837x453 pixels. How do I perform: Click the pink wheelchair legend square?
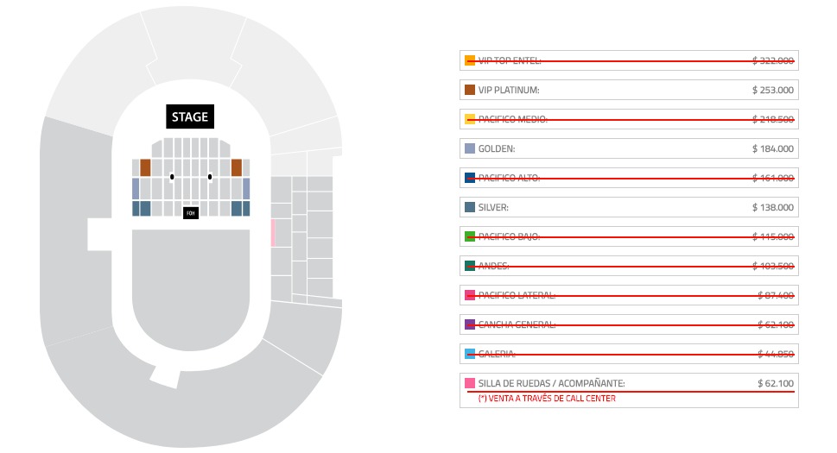point(470,383)
